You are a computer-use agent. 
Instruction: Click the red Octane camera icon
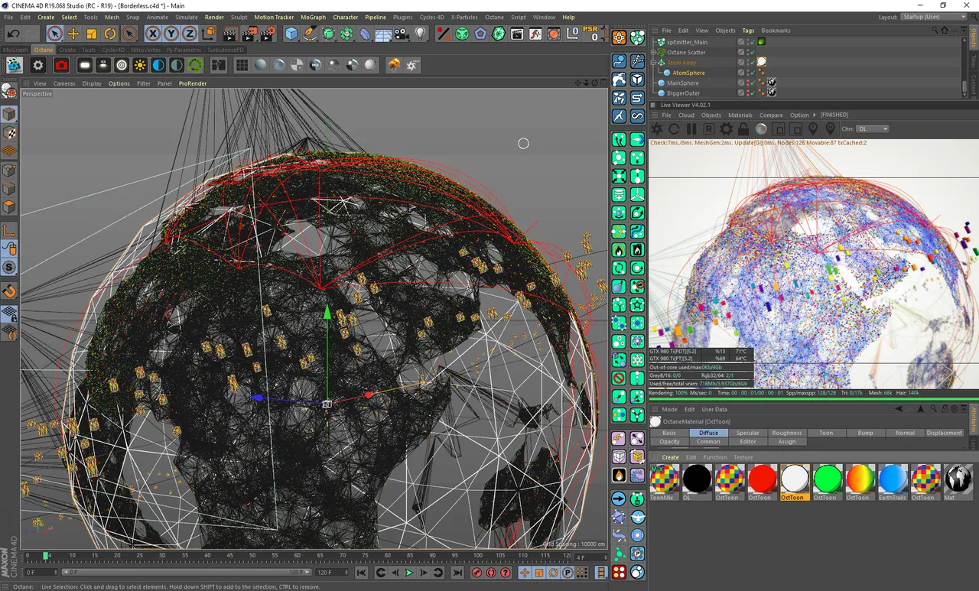point(61,66)
